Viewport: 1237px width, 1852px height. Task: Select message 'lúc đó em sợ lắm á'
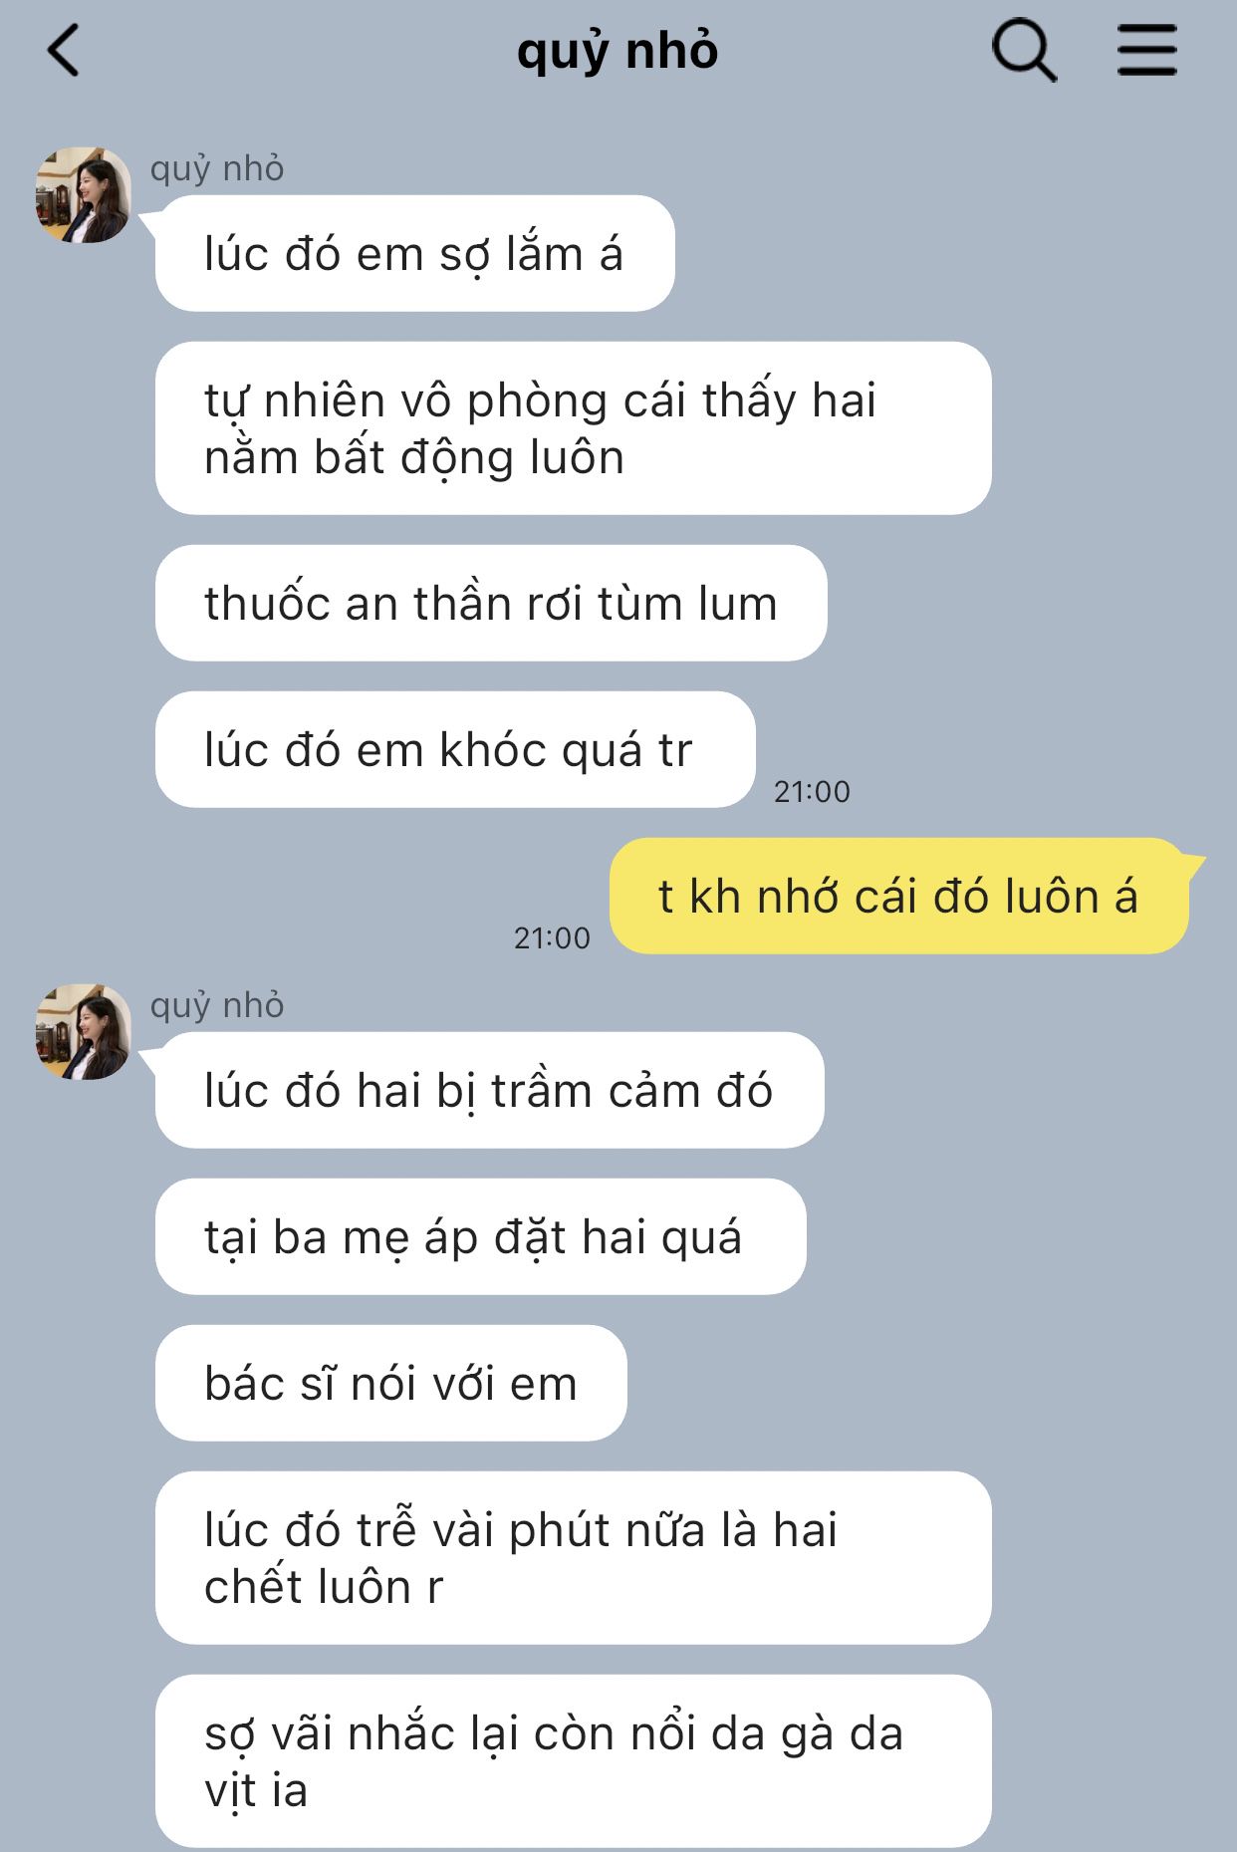pyautogui.click(x=414, y=253)
